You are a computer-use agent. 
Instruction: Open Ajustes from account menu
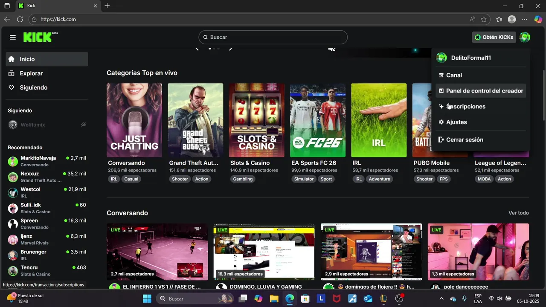(x=480, y=122)
